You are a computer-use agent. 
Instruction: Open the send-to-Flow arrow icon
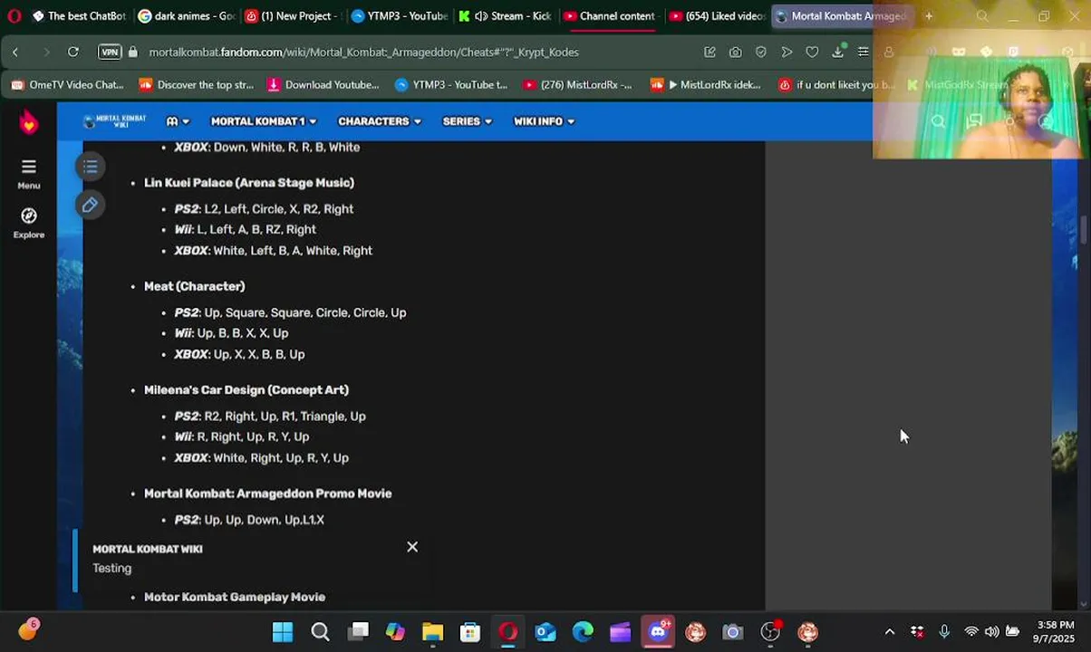[x=787, y=53]
